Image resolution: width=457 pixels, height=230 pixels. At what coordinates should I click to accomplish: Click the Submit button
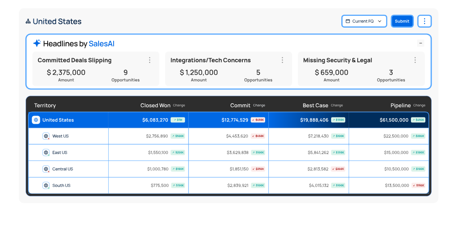click(402, 21)
